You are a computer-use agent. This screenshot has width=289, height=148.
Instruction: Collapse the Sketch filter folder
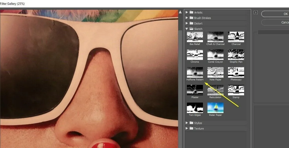click(187, 29)
